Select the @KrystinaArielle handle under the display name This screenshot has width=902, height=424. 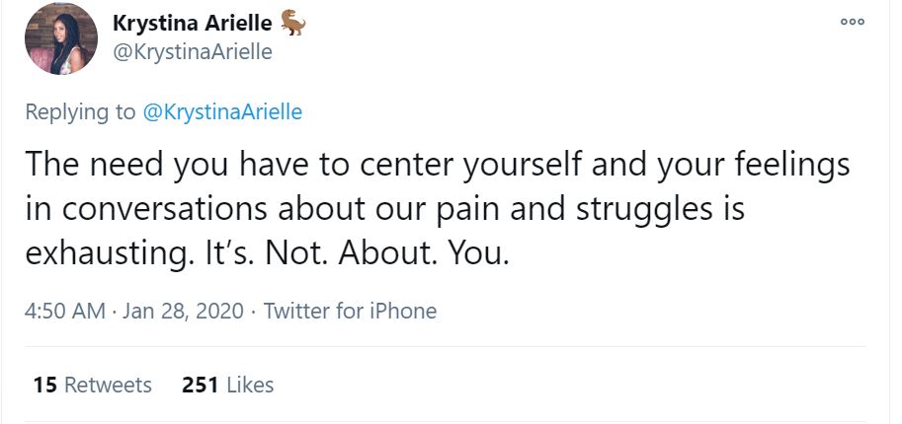[x=193, y=51]
